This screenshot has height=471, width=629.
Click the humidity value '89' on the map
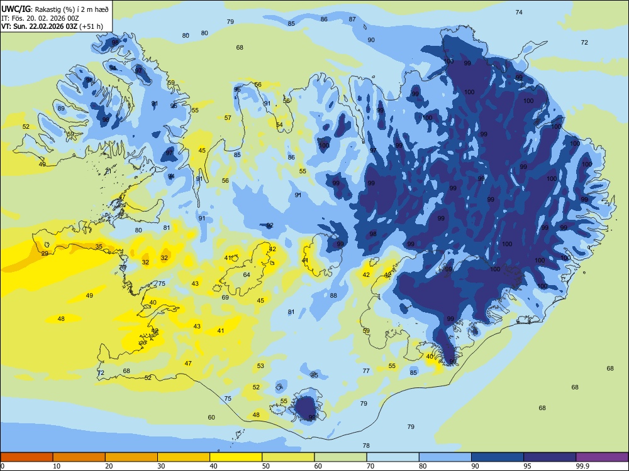pyautogui.click(x=61, y=109)
